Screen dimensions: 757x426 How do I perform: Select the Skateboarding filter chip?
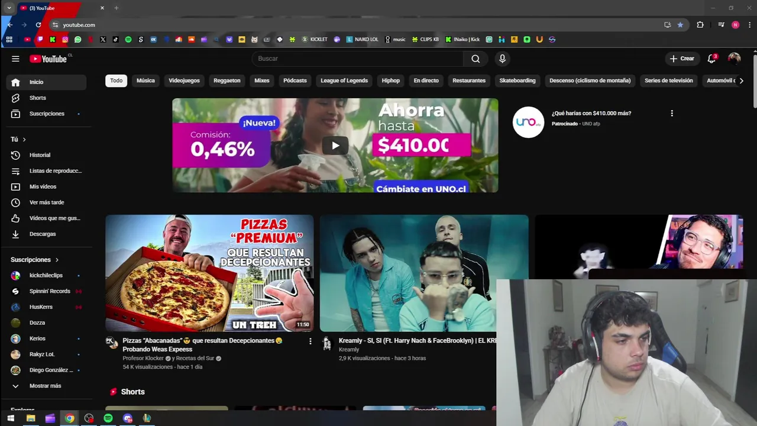click(517, 80)
